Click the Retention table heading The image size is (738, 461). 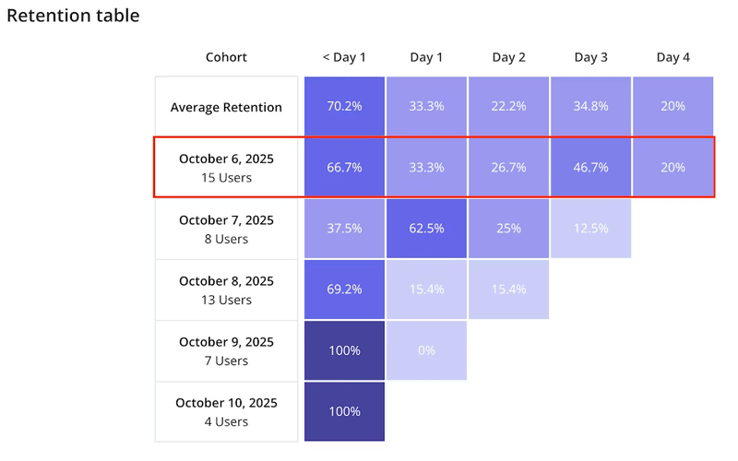(x=74, y=16)
